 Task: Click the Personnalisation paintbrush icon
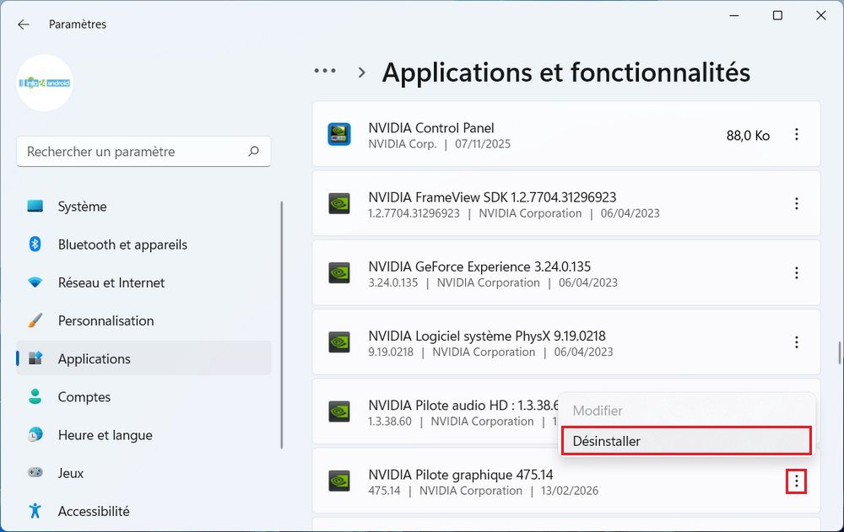click(x=35, y=320)
